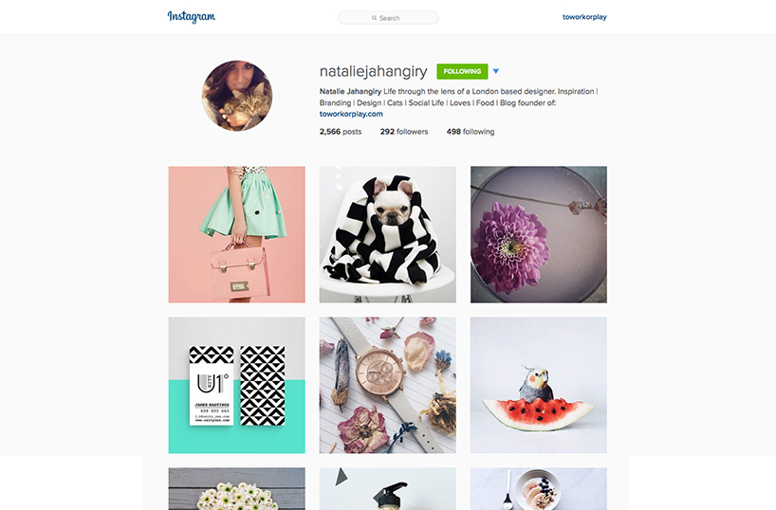This screenshot has width=776, height=510.
Task: Open the purple dahlia flower photo
Action: pyautogui.click(x=539, y=234)
